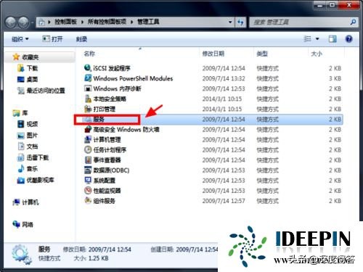Select the 性能监视器 icon
This screenshot has width=363, height=272.
[87, 191]
